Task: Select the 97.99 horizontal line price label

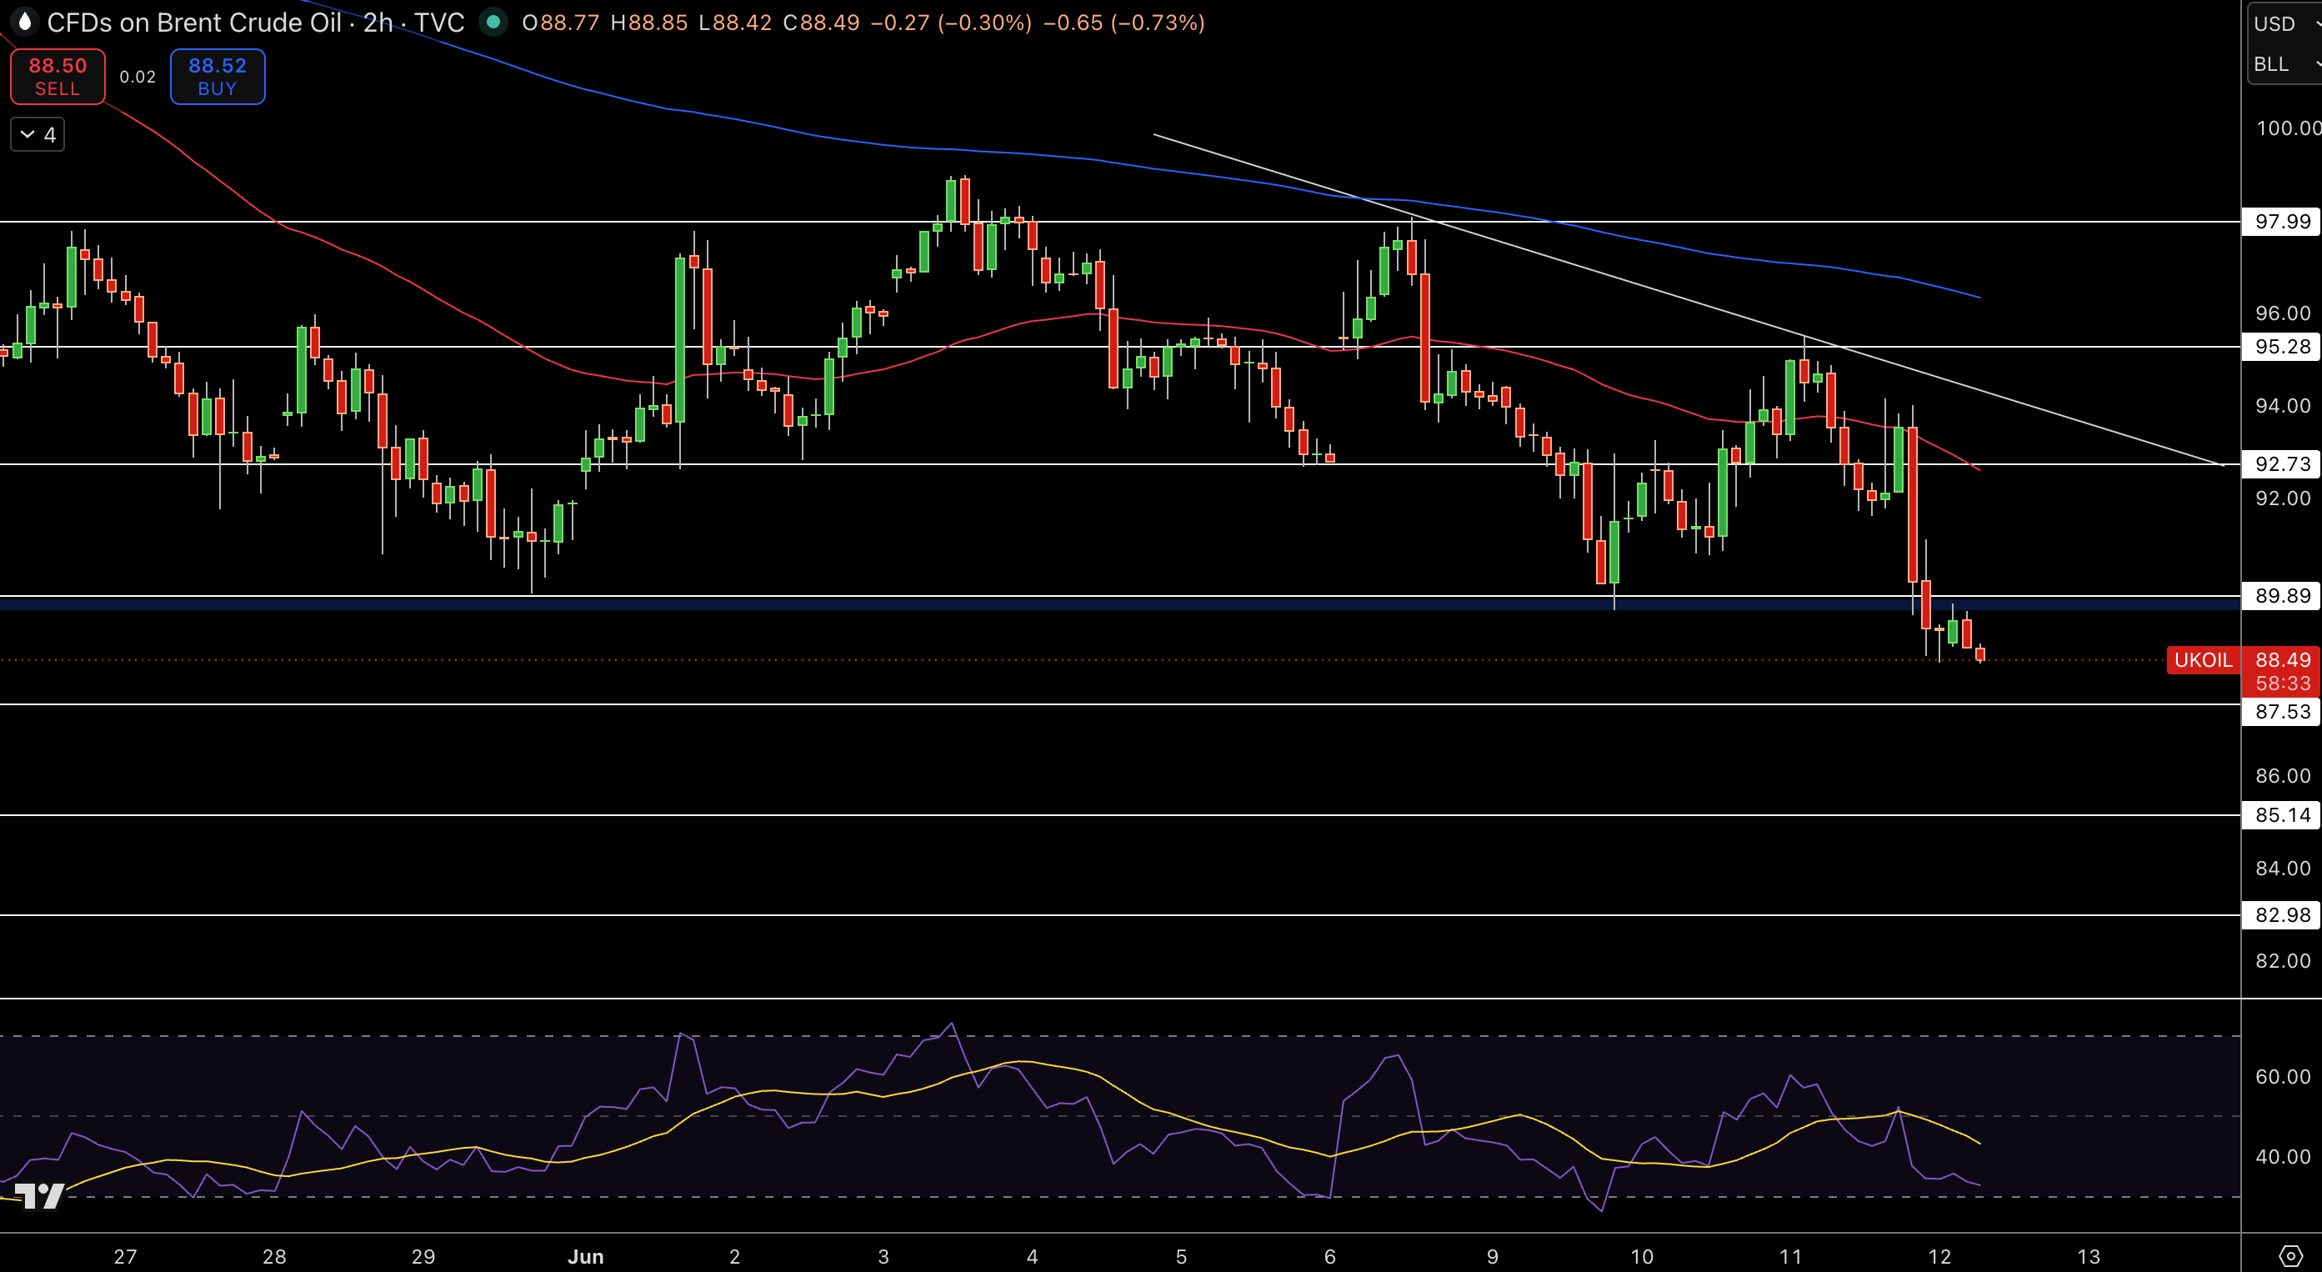Action: (x=2281, y=221)
